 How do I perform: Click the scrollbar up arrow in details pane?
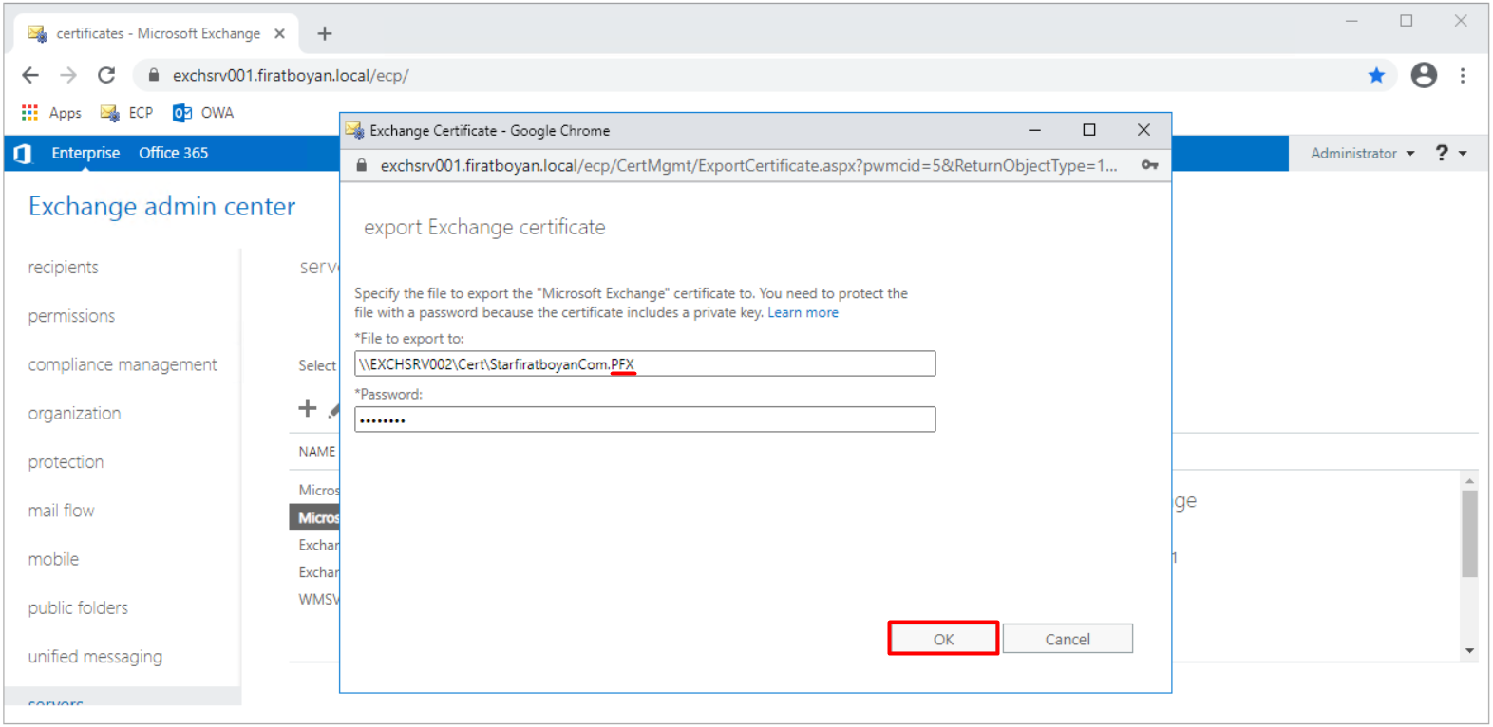(1469, 481)
